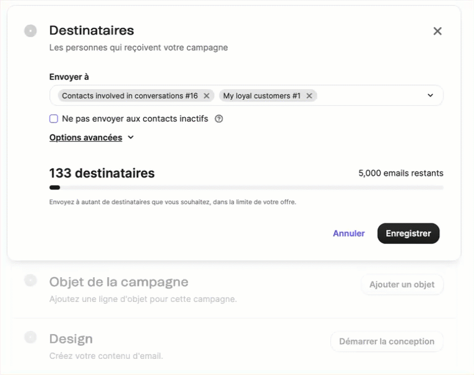Click 'Créez votre contenu d'email' text

[x=106, y=356]
